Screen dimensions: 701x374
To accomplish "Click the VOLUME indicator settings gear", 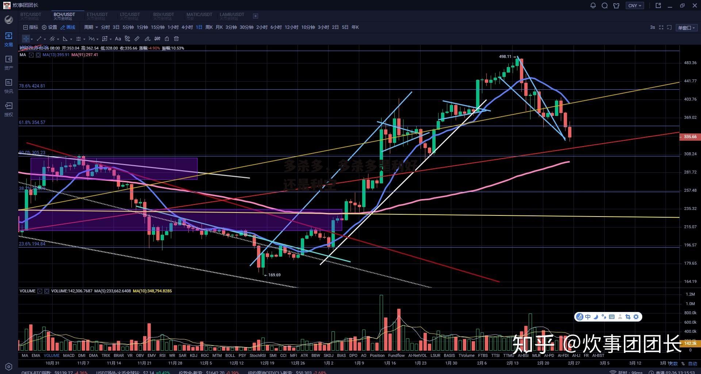I will (x=40, y=291).
